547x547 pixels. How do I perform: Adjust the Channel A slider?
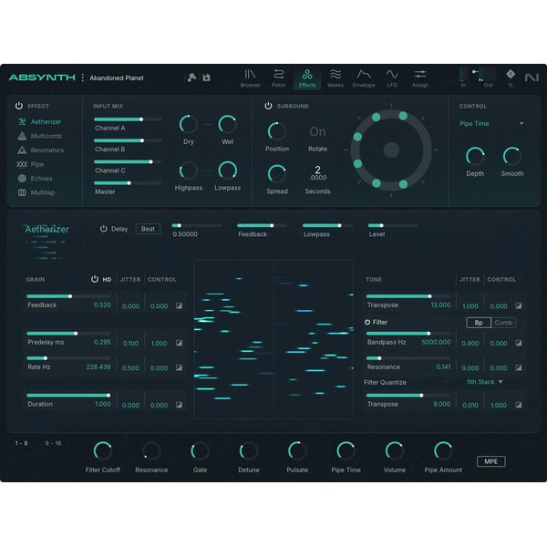[128, 119]
